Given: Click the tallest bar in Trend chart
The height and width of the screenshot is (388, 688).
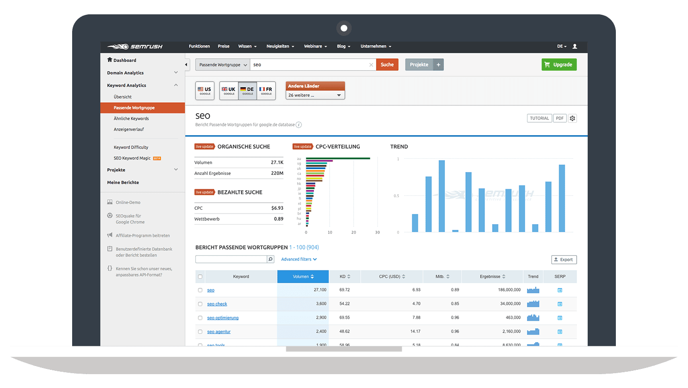Looking at the screenshot, I should 441,196.
